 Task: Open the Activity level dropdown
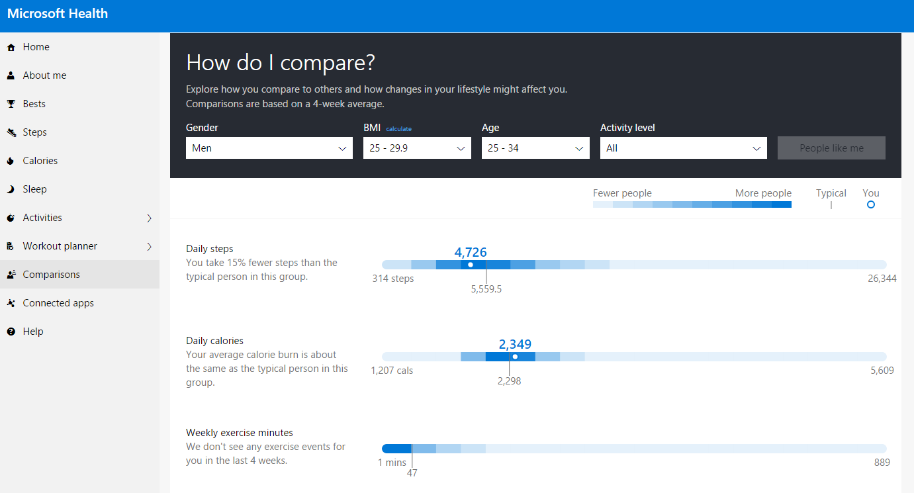click(683, 148)
